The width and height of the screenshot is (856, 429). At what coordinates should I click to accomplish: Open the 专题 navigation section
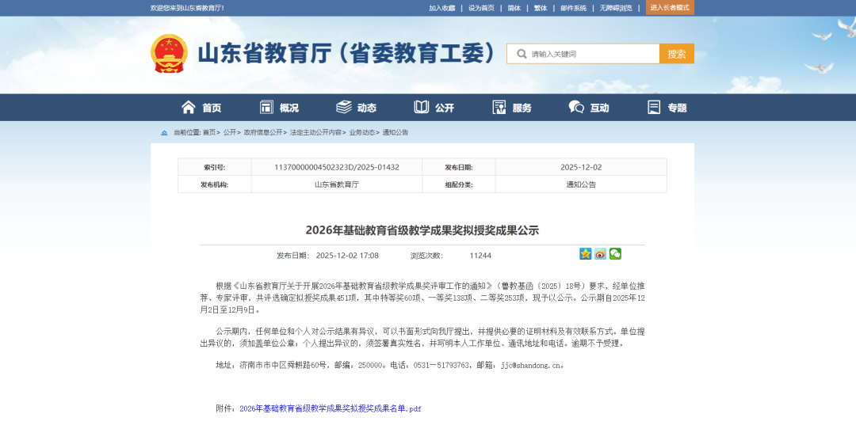[x=667, y=108]
